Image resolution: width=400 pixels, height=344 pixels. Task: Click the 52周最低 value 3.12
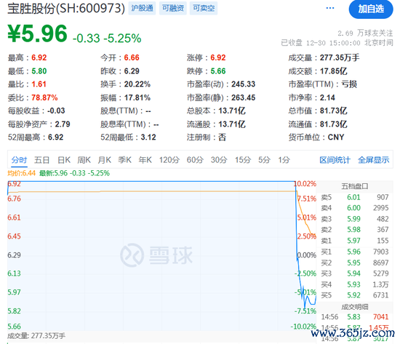[x=148, y=137]
